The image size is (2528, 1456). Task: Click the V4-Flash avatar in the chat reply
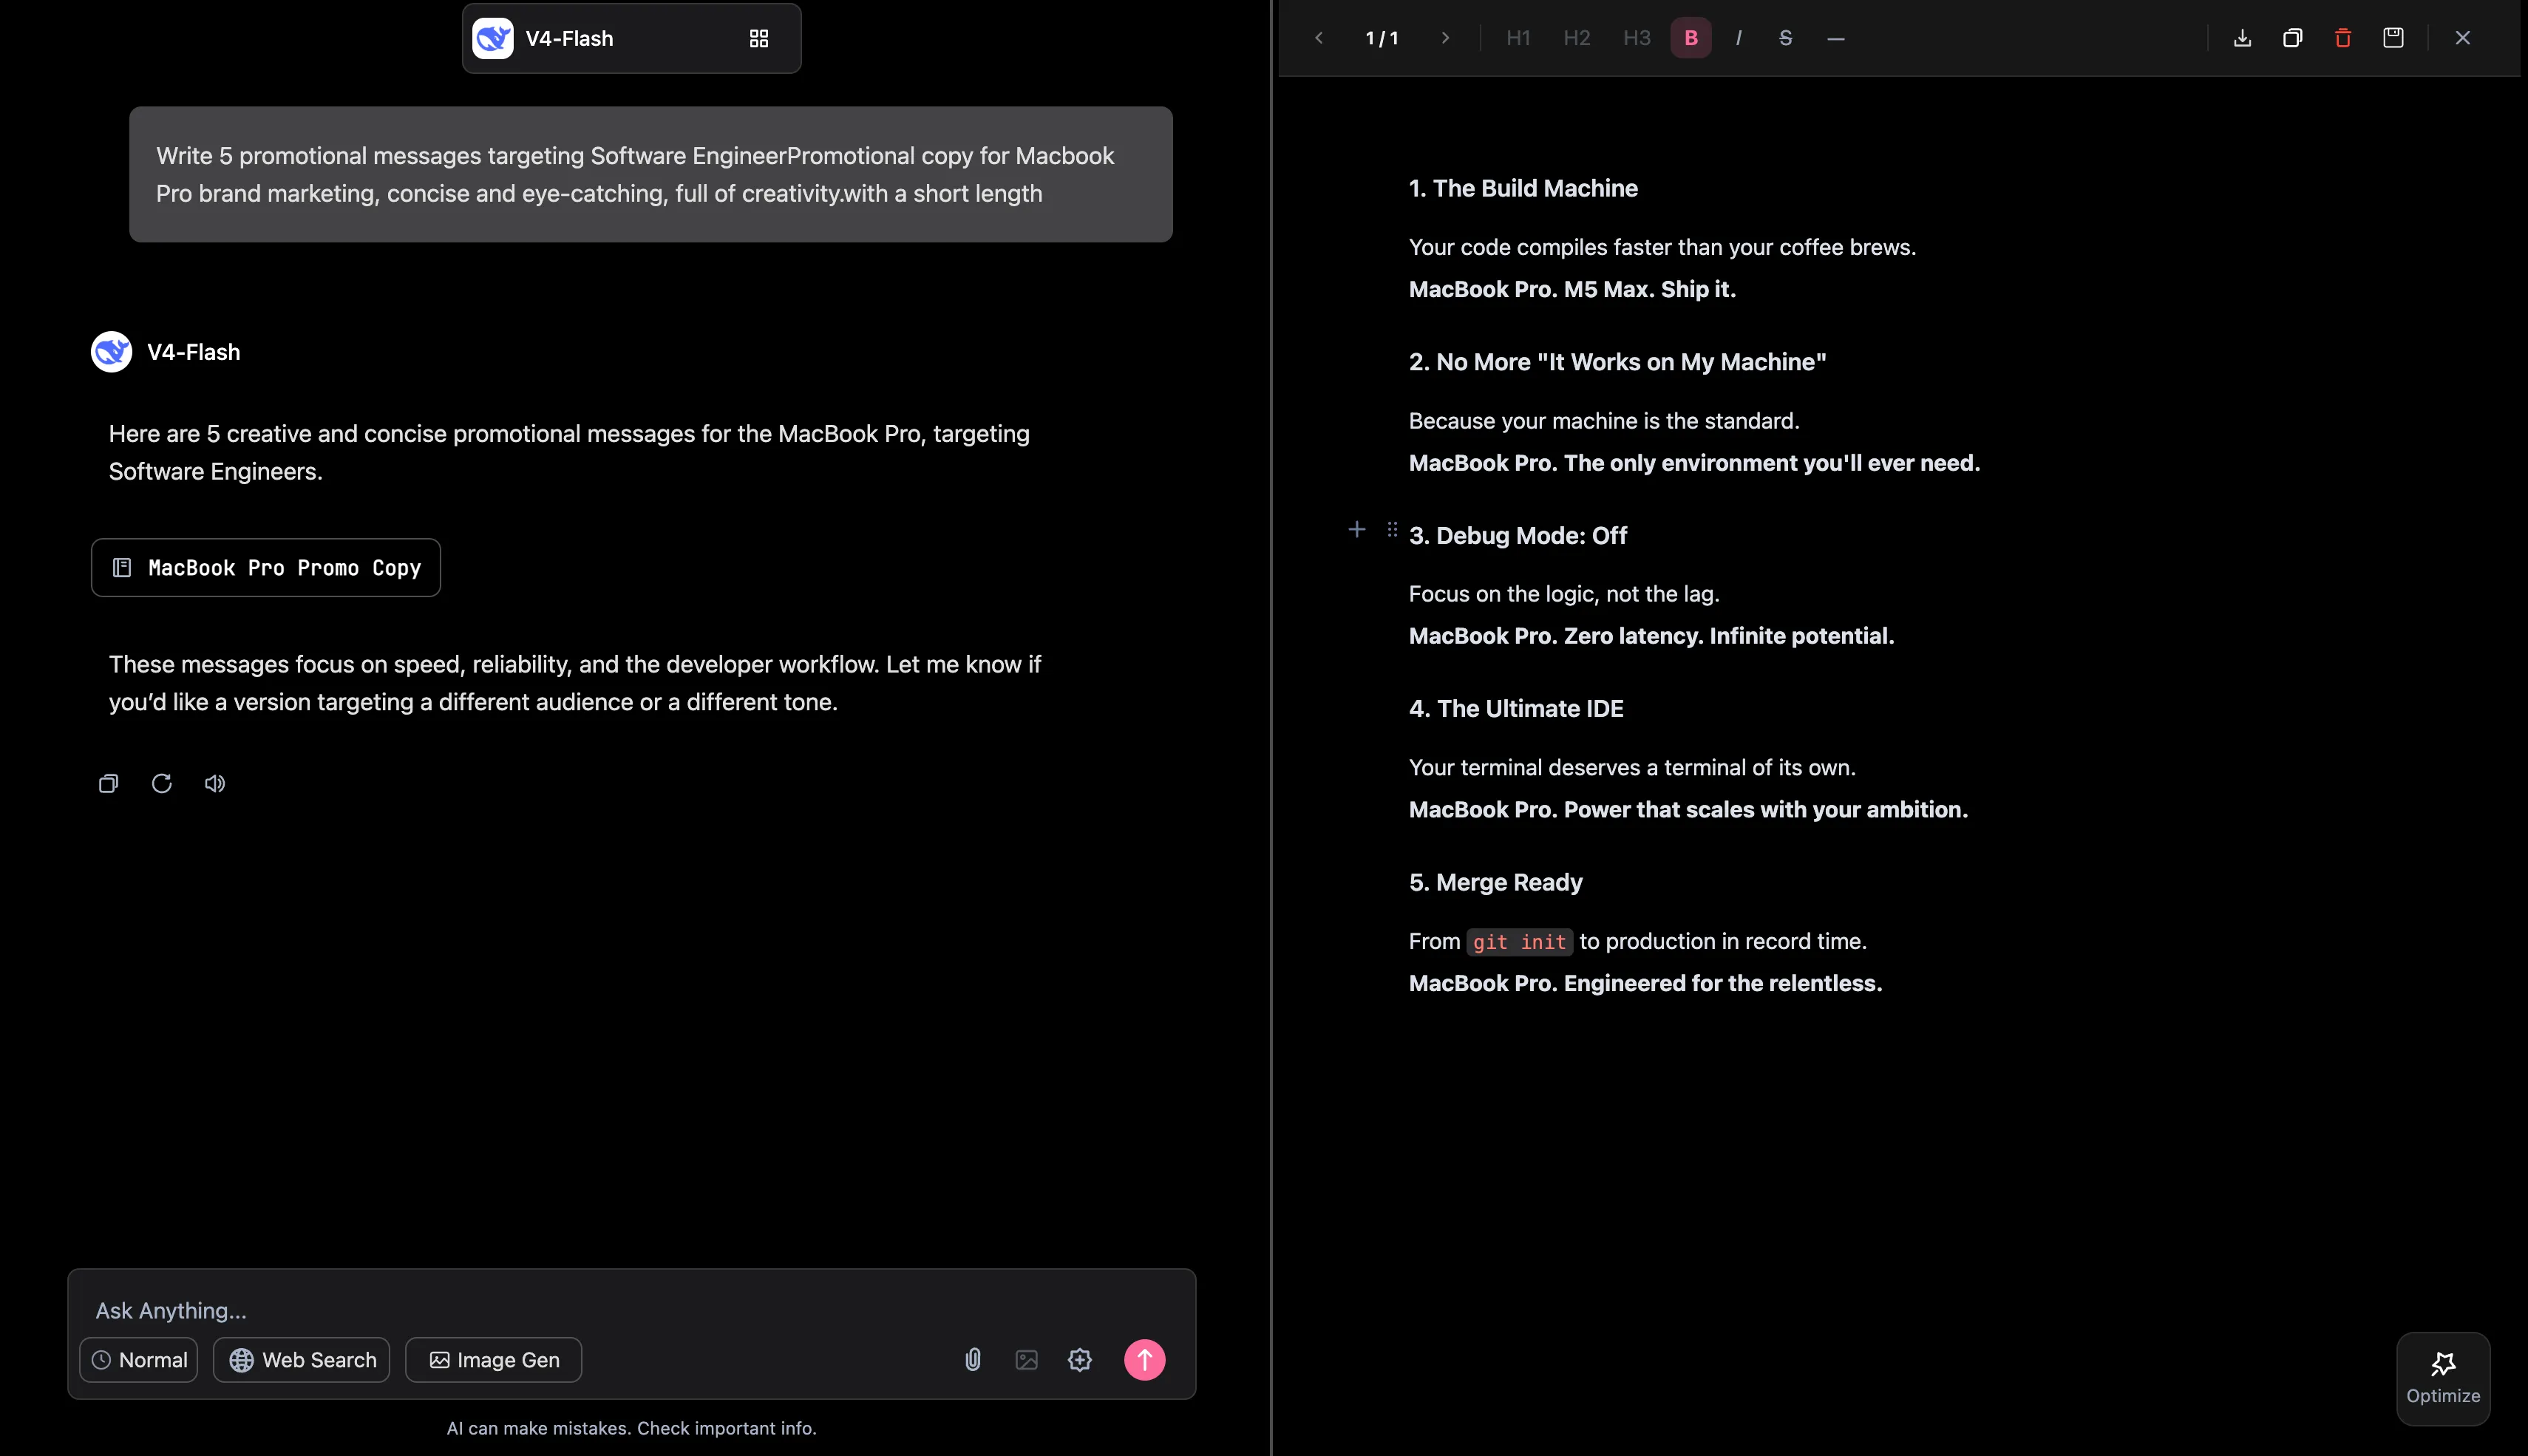pos(111,352)
